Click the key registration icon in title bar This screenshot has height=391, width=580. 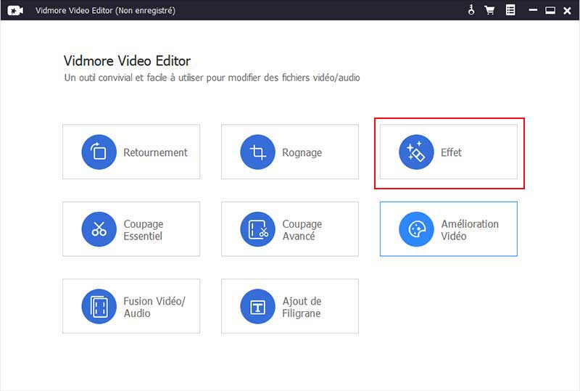pyautogui.click(x=471, y=10)
